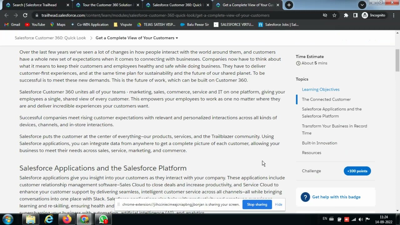The height and width of the screenshot is (225, 400).
Task: Close the Salesforce Customer 360: Quick tab
Action: 208,5
